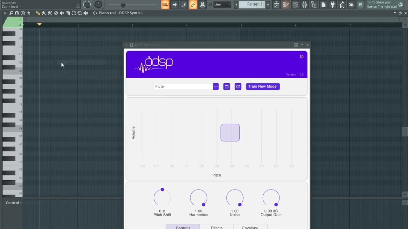Screen dimensions: 408x229
Task: Switch to the Controls tab
Action: tap(183, 227)
